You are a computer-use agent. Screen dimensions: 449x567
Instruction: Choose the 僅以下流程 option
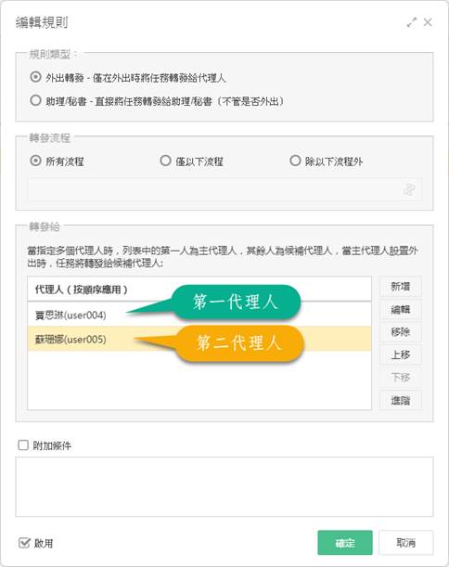click(165, 161)
